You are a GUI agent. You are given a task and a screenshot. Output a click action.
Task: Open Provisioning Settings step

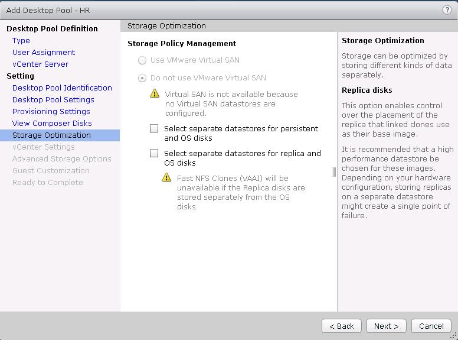[51, 112]
